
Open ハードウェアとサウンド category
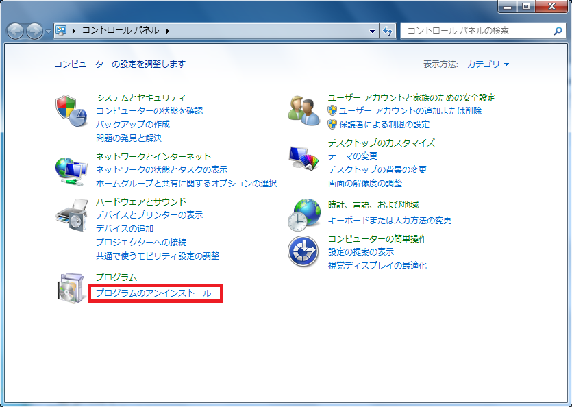pos(141,201)
